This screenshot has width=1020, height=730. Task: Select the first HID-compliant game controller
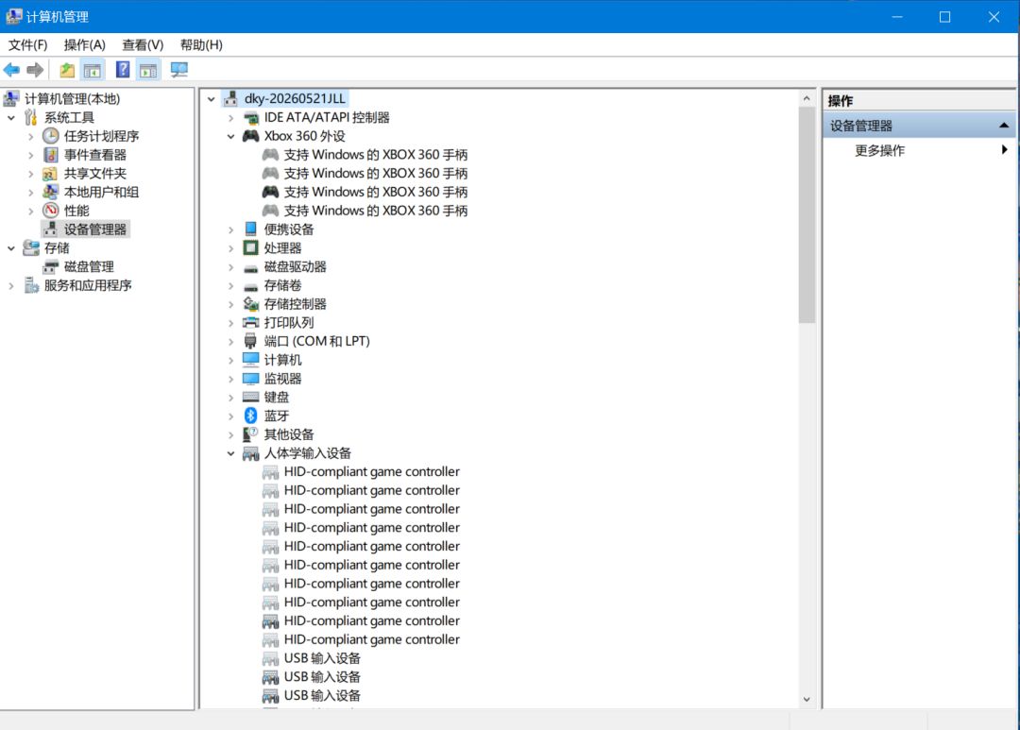tap(371, 471)
